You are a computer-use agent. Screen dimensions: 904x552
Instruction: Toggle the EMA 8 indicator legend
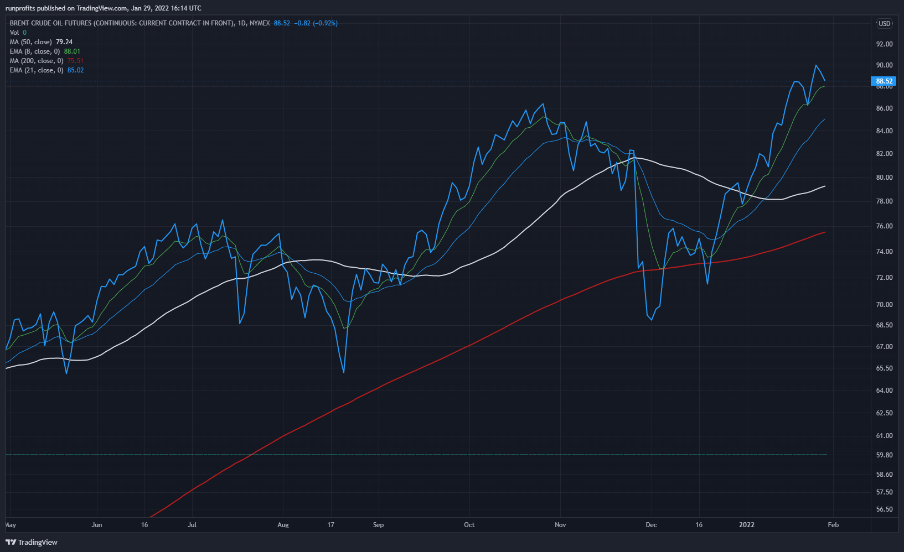[34, 51]
